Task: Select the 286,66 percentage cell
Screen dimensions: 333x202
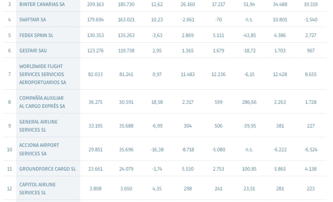Action: click(249, 102)
